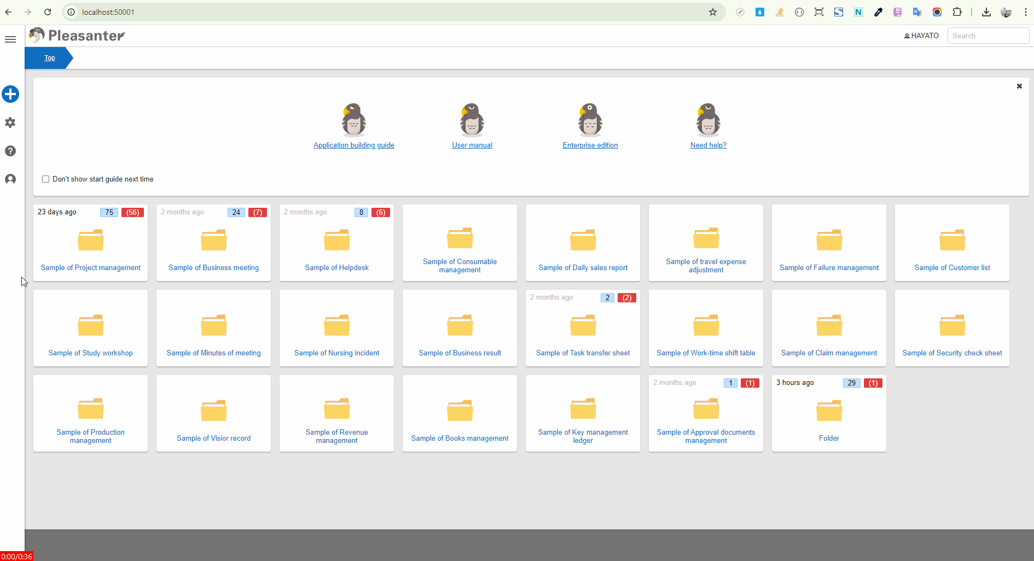Open Sample of Project management folder
The width and height of the screenshot is (1034, 561).
[91, 243]
